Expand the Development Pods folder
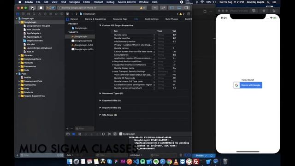 point(19,81)
